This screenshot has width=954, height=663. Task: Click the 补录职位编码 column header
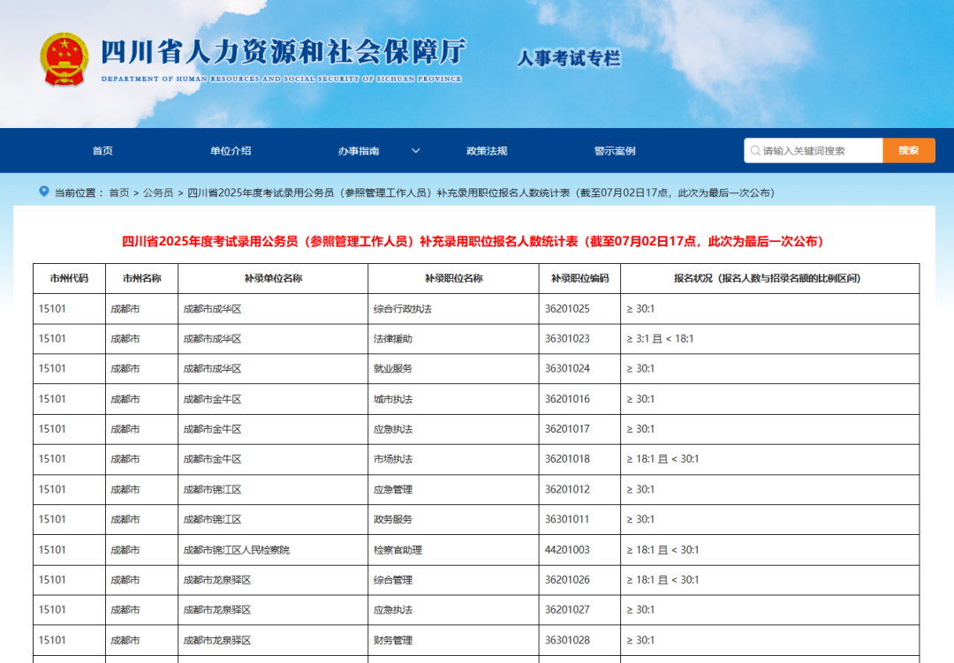click(579, 278)
